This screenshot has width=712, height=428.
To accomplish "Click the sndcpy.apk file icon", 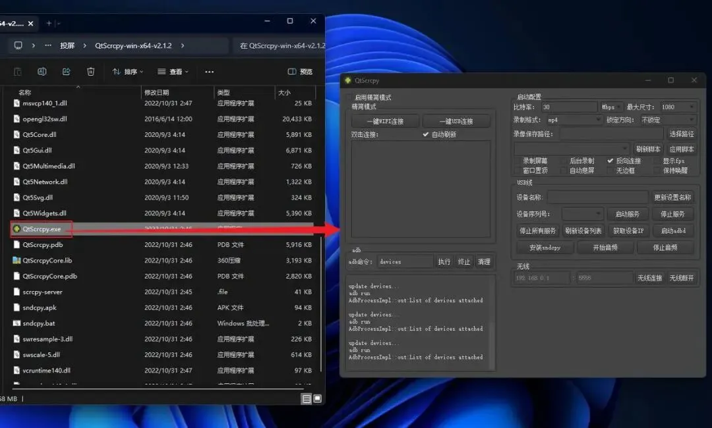I will (16, 308).
